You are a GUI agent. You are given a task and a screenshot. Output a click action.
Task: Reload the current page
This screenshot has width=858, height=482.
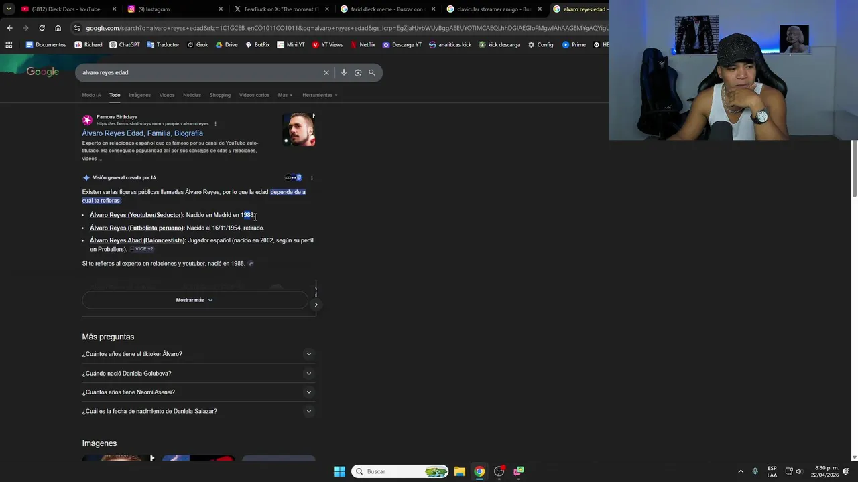pyautogui.click(x=42, y=28)
